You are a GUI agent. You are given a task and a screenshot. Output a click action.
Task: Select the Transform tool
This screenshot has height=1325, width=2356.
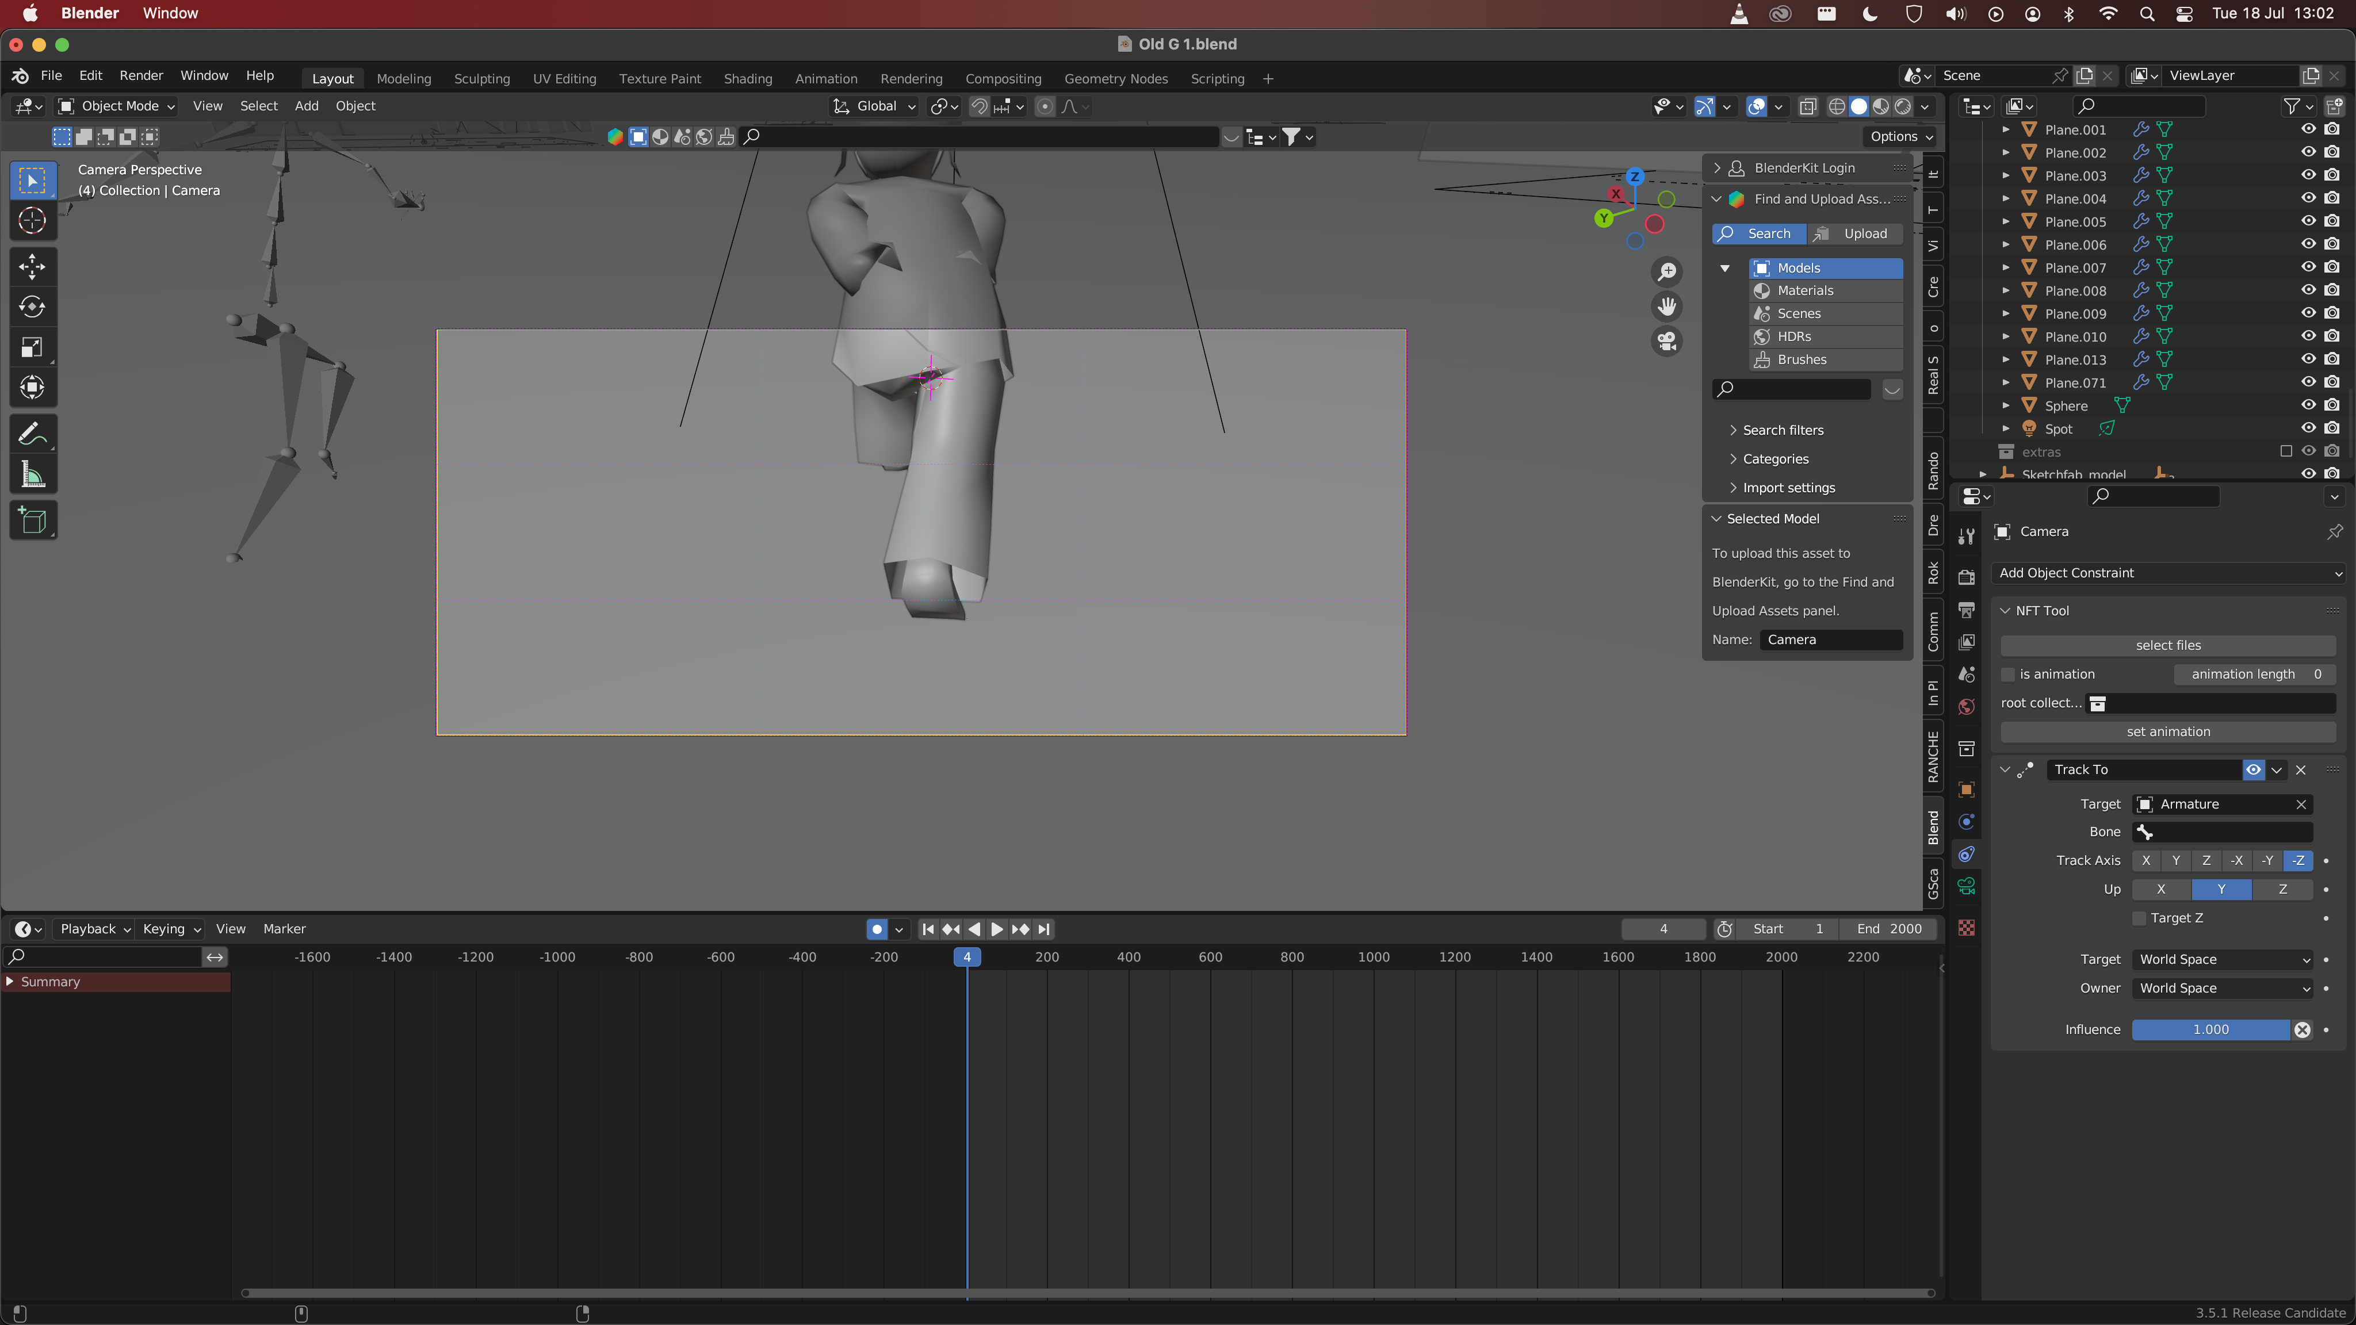pyautogui.click(x=32, y=387)
